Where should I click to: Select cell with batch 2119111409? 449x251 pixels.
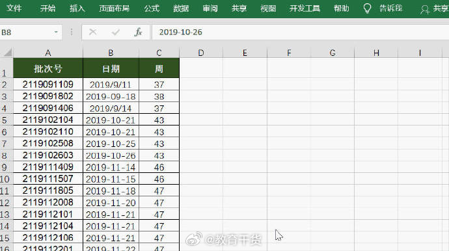tap(48, 167)
